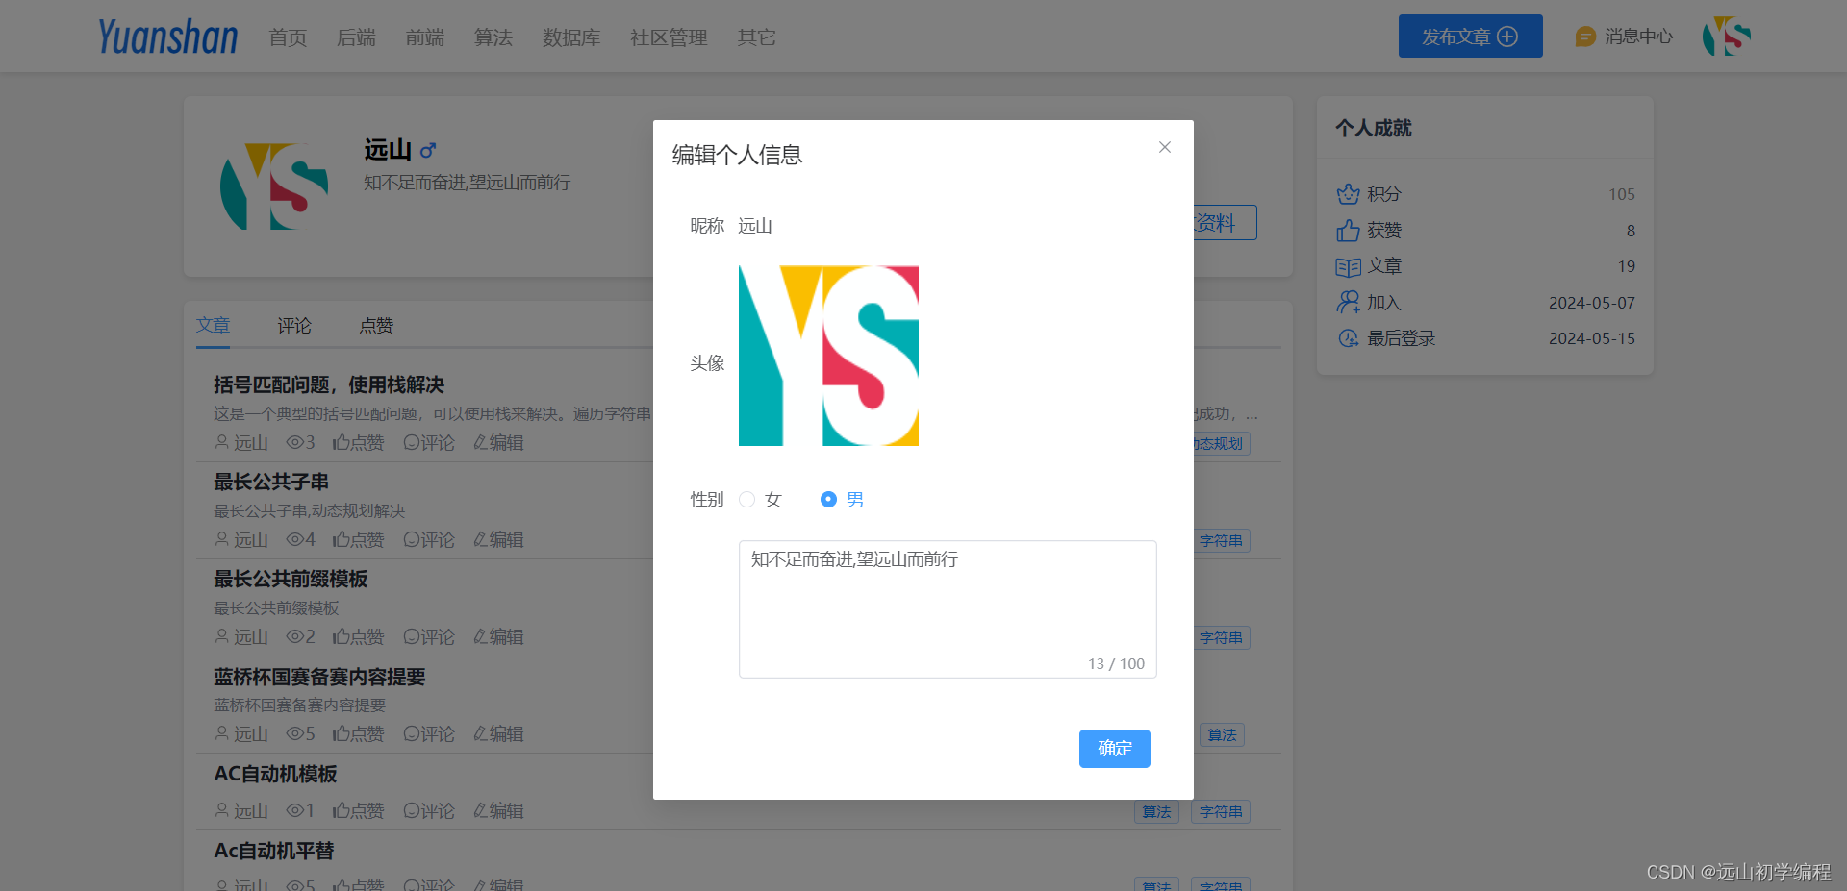
Task: Click 编辑 on 括号匹配问题 article
Action: click(x=498, y=442)
